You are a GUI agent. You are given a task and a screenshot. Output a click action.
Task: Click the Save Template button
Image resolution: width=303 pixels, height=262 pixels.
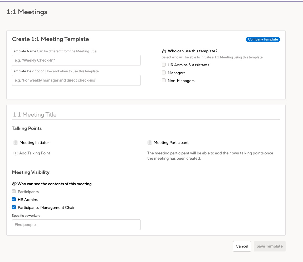coord(269,246)
